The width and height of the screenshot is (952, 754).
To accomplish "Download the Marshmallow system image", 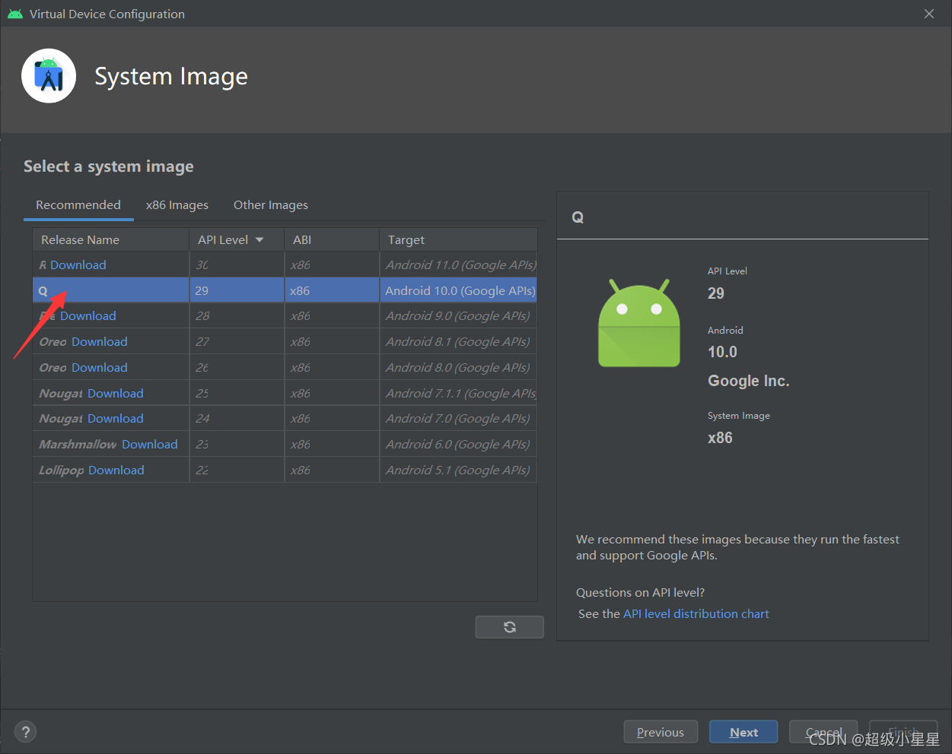I will 149,444.
